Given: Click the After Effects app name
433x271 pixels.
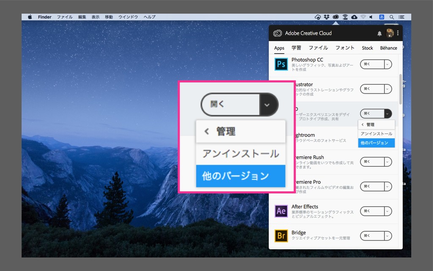Looking at the screenshot, I should [304, 207].
